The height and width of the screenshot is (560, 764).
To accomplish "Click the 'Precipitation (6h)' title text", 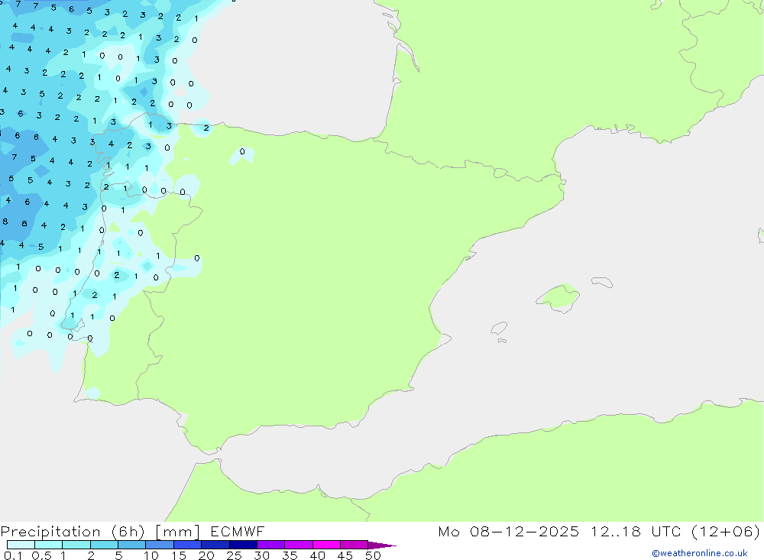I will coord(73,532).
